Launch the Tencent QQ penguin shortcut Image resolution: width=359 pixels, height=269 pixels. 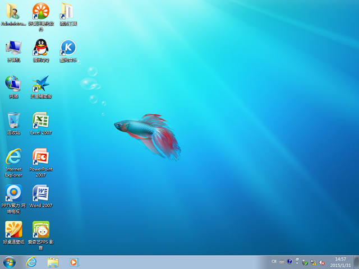pyautogui.click(x=40, y=47)
